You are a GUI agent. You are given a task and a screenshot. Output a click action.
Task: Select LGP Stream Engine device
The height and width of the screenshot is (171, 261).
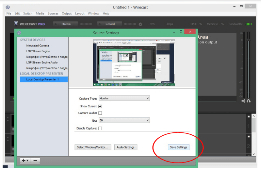point(38,51)
